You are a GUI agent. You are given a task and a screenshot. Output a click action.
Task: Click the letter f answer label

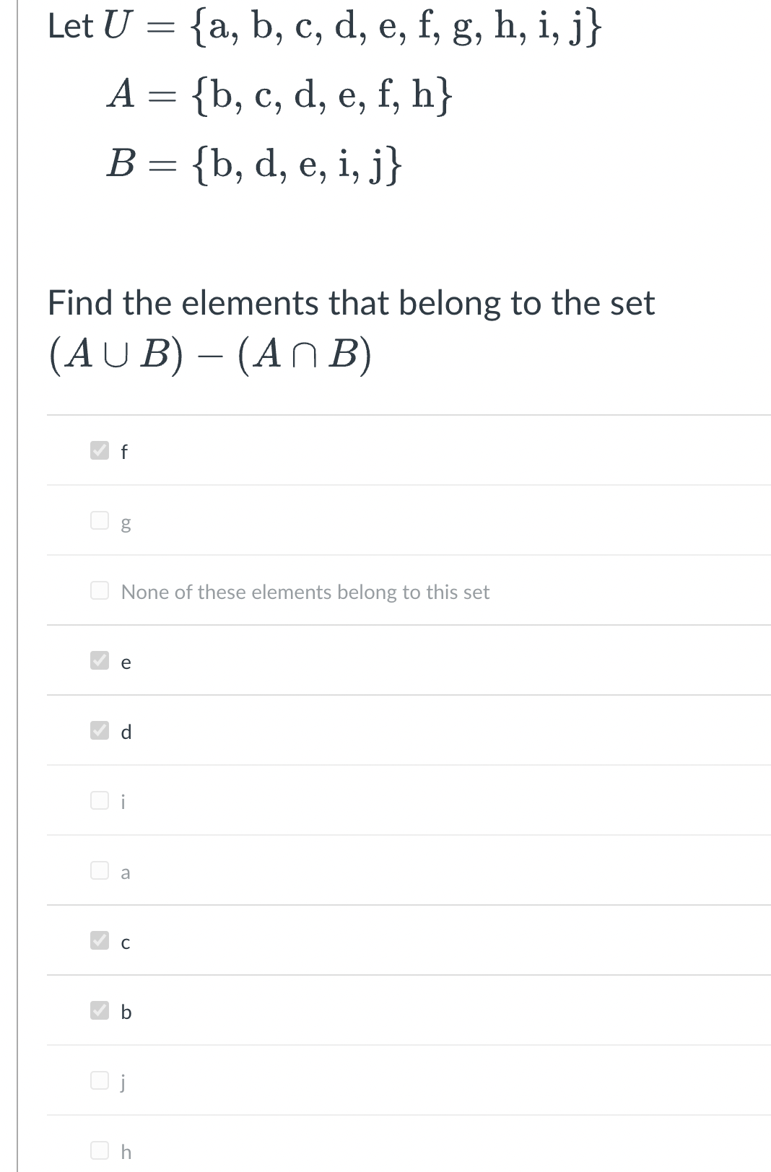point(124,452)
